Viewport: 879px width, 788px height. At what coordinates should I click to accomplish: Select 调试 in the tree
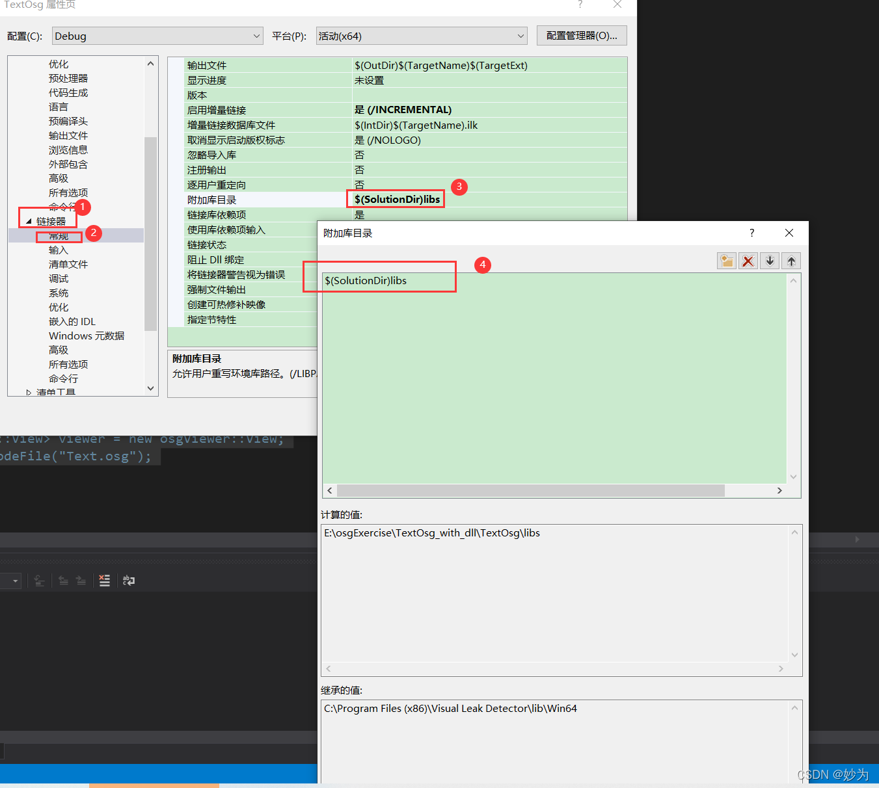coord(59,279)
